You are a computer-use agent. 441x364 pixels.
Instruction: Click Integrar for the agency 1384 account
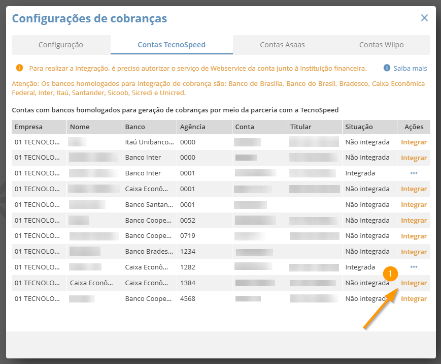[x=414, y=283]
